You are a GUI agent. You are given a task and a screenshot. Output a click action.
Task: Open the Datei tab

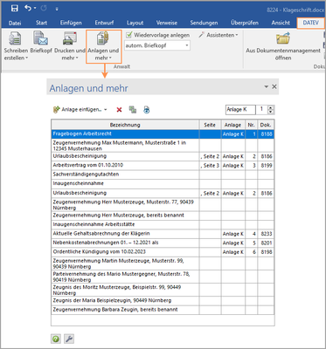pyautogui.click(x=15, y=23)
